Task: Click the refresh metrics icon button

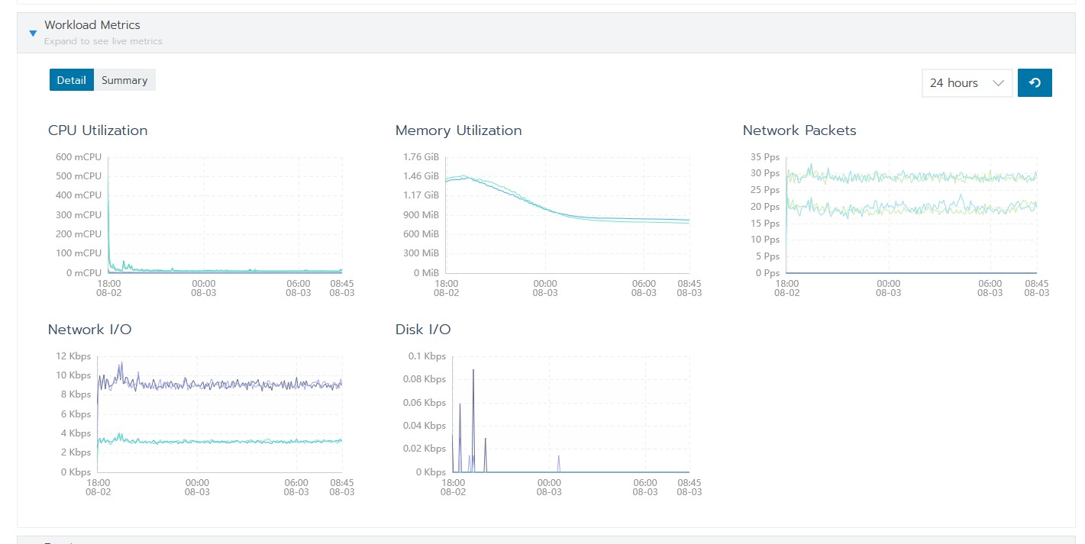Action: 1035,83
